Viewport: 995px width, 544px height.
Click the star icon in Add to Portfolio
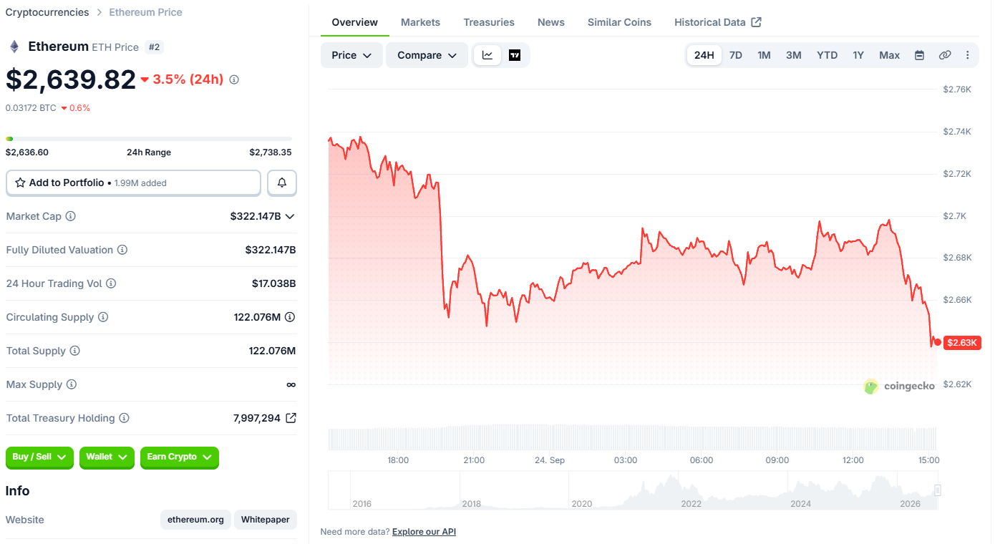coord(20,183)
